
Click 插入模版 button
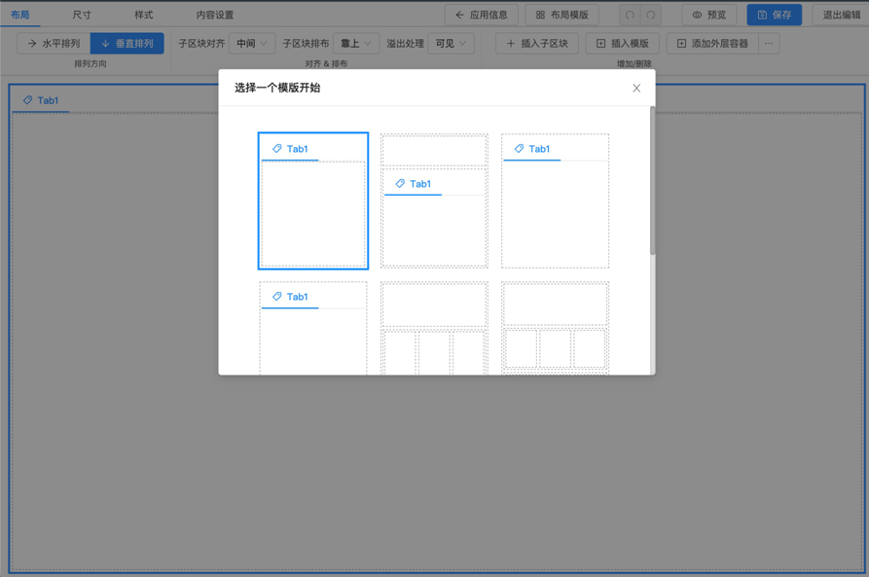[x=622, y=43]
